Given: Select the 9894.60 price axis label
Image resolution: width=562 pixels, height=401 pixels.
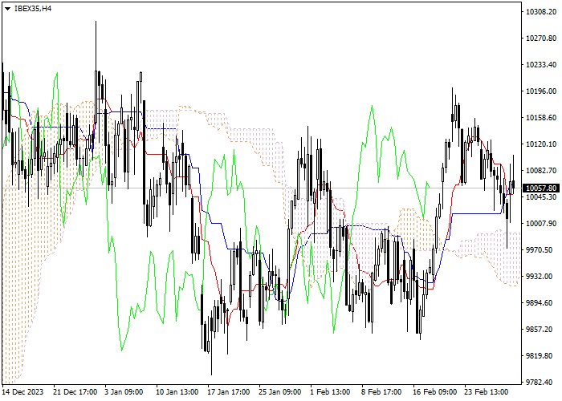Looking at the screenshot, I should [x=539, y=303].
